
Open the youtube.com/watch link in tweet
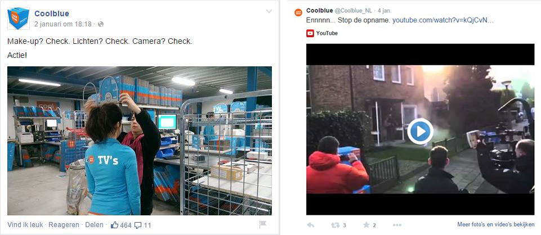click(x=444, y=20)
